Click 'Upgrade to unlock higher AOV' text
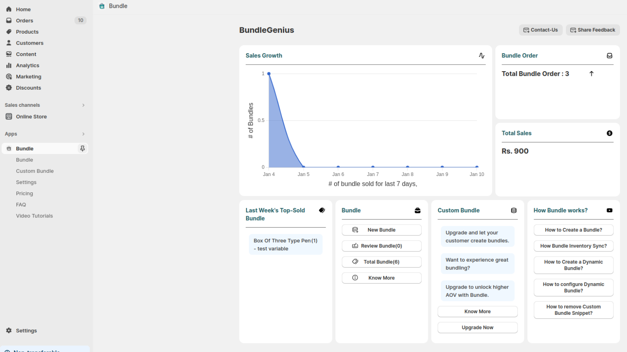 coord(478,291)
